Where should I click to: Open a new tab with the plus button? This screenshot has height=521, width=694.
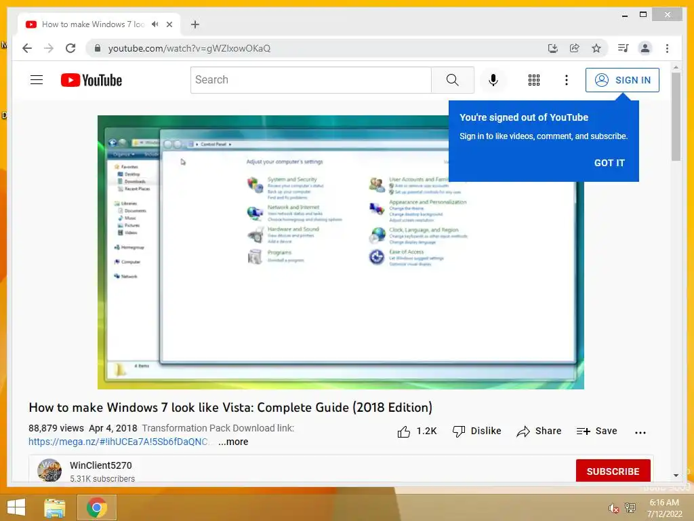pos(195,24)
